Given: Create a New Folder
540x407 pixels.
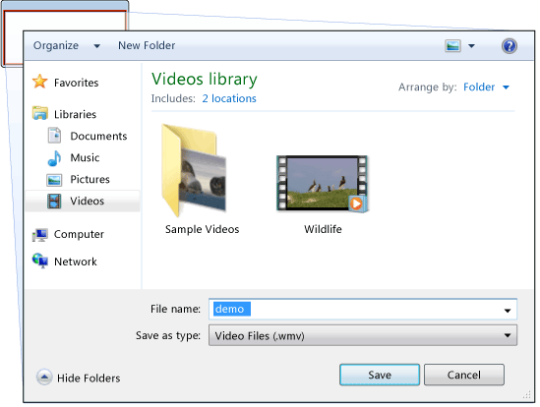Looking at the screenshot, I should click(x=147, y=45).
